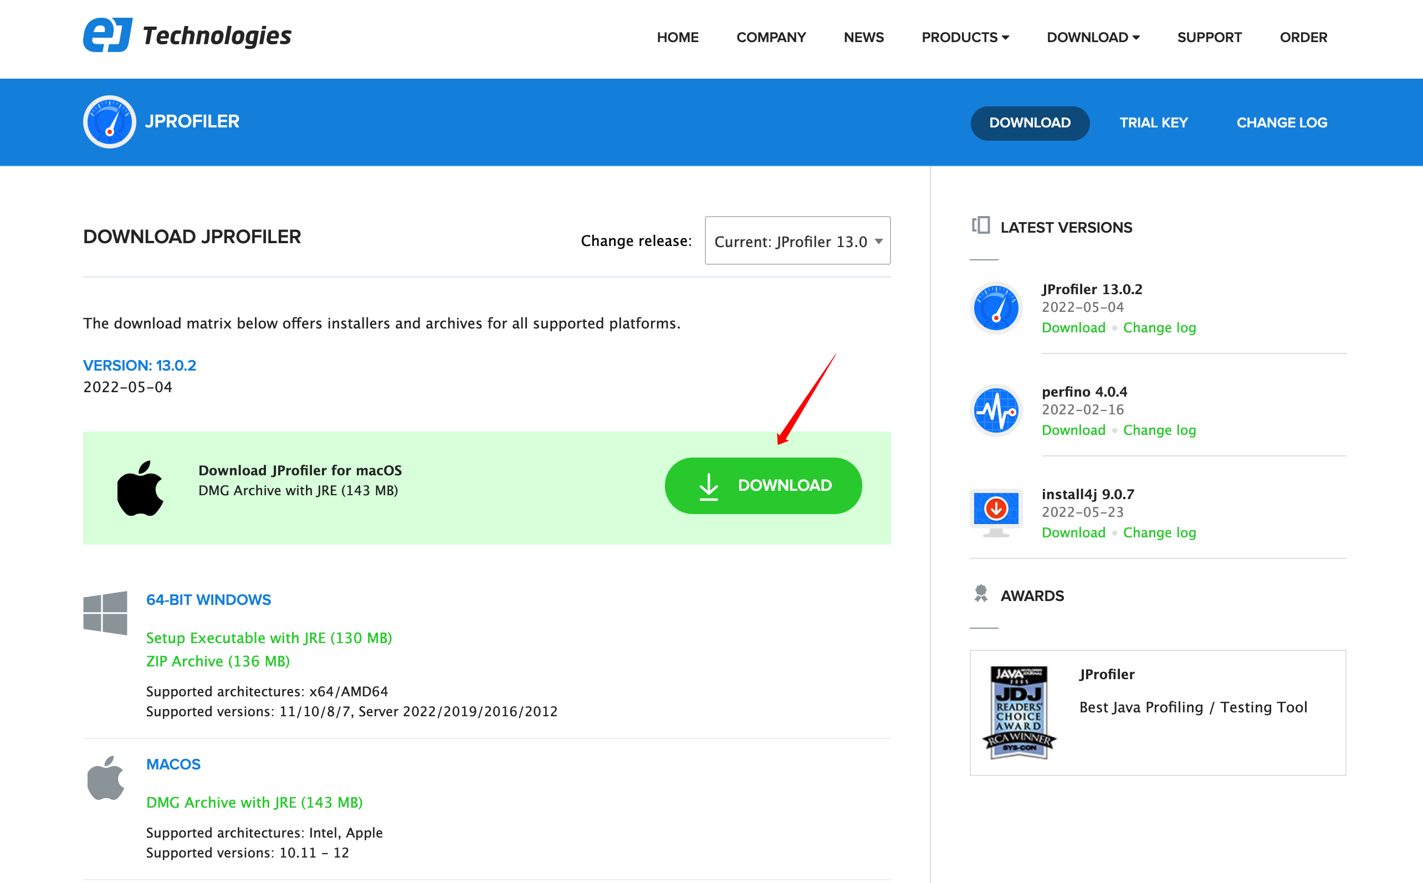Click 'Supported architectures: Intel, Apple' text
Viewport: 1423px width, 883px height.
[264, 833]
